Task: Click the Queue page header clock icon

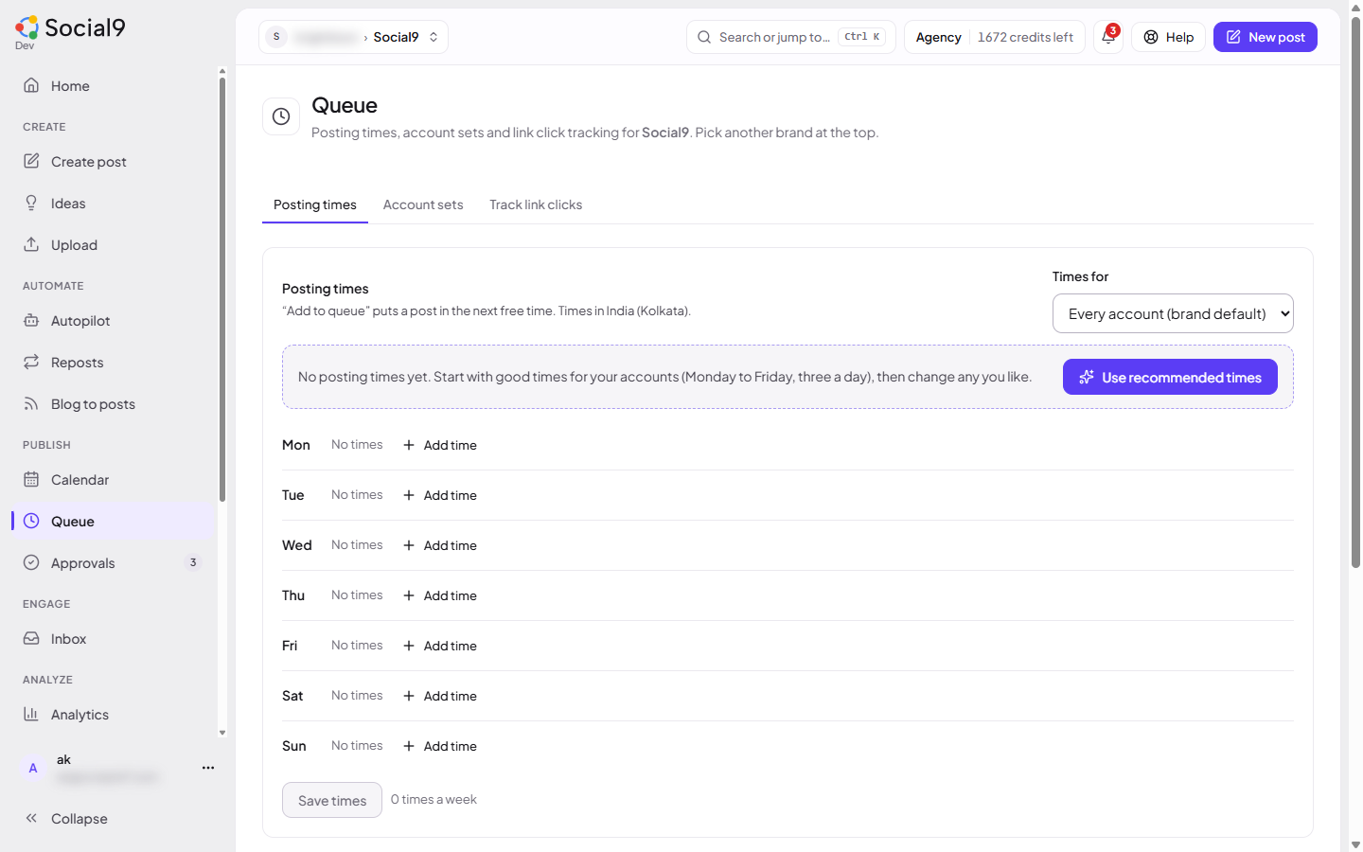Action: pos(281,116)
